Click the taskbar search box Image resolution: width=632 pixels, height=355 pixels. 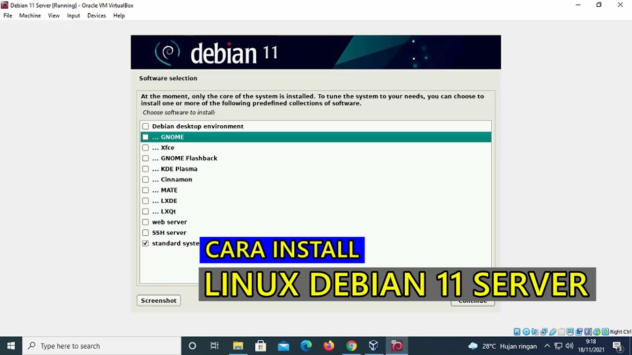click(102, 346)
